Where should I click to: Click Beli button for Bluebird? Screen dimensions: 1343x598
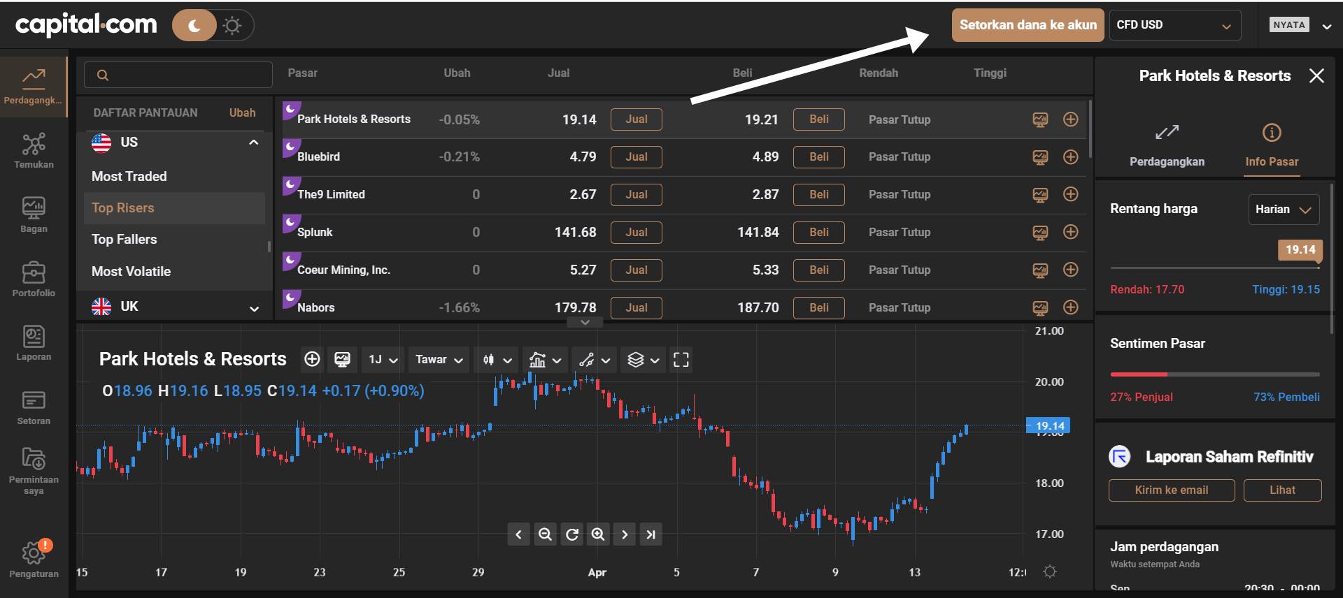[x=818, y=157]
